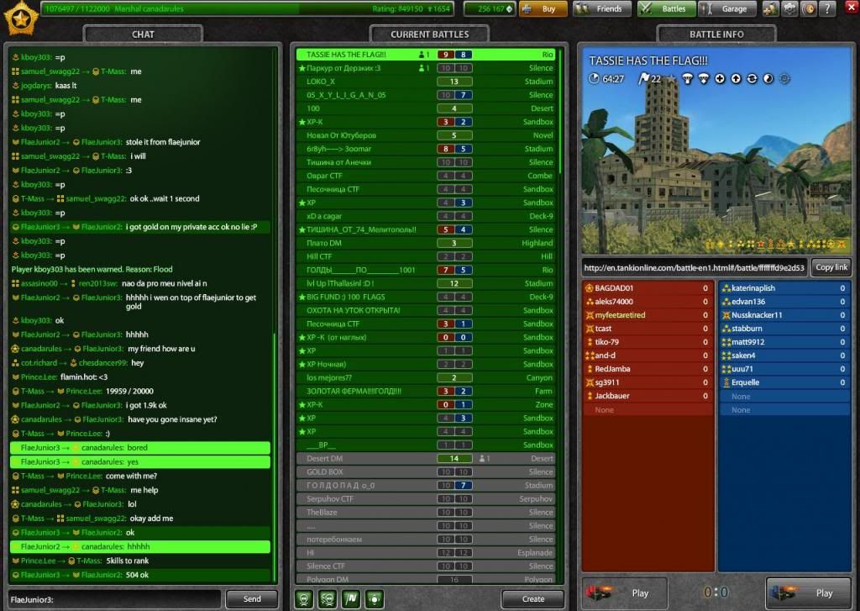860x611 pixels.
Task: Click the help question mark icon
Action: point(829,9)
